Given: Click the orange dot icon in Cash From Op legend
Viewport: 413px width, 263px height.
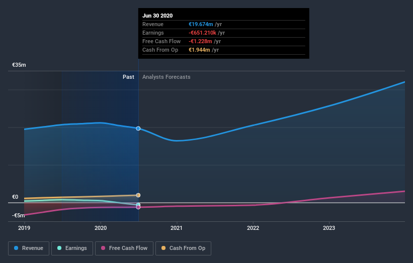Looking at the screenshot, I should pyautogui.click(x=163, y=248).
